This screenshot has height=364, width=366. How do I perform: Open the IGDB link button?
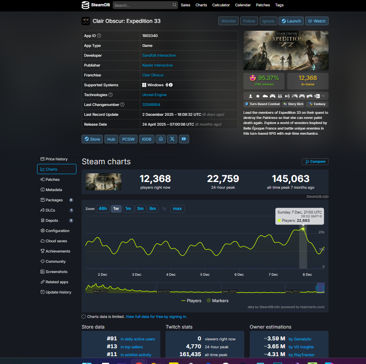147,139
